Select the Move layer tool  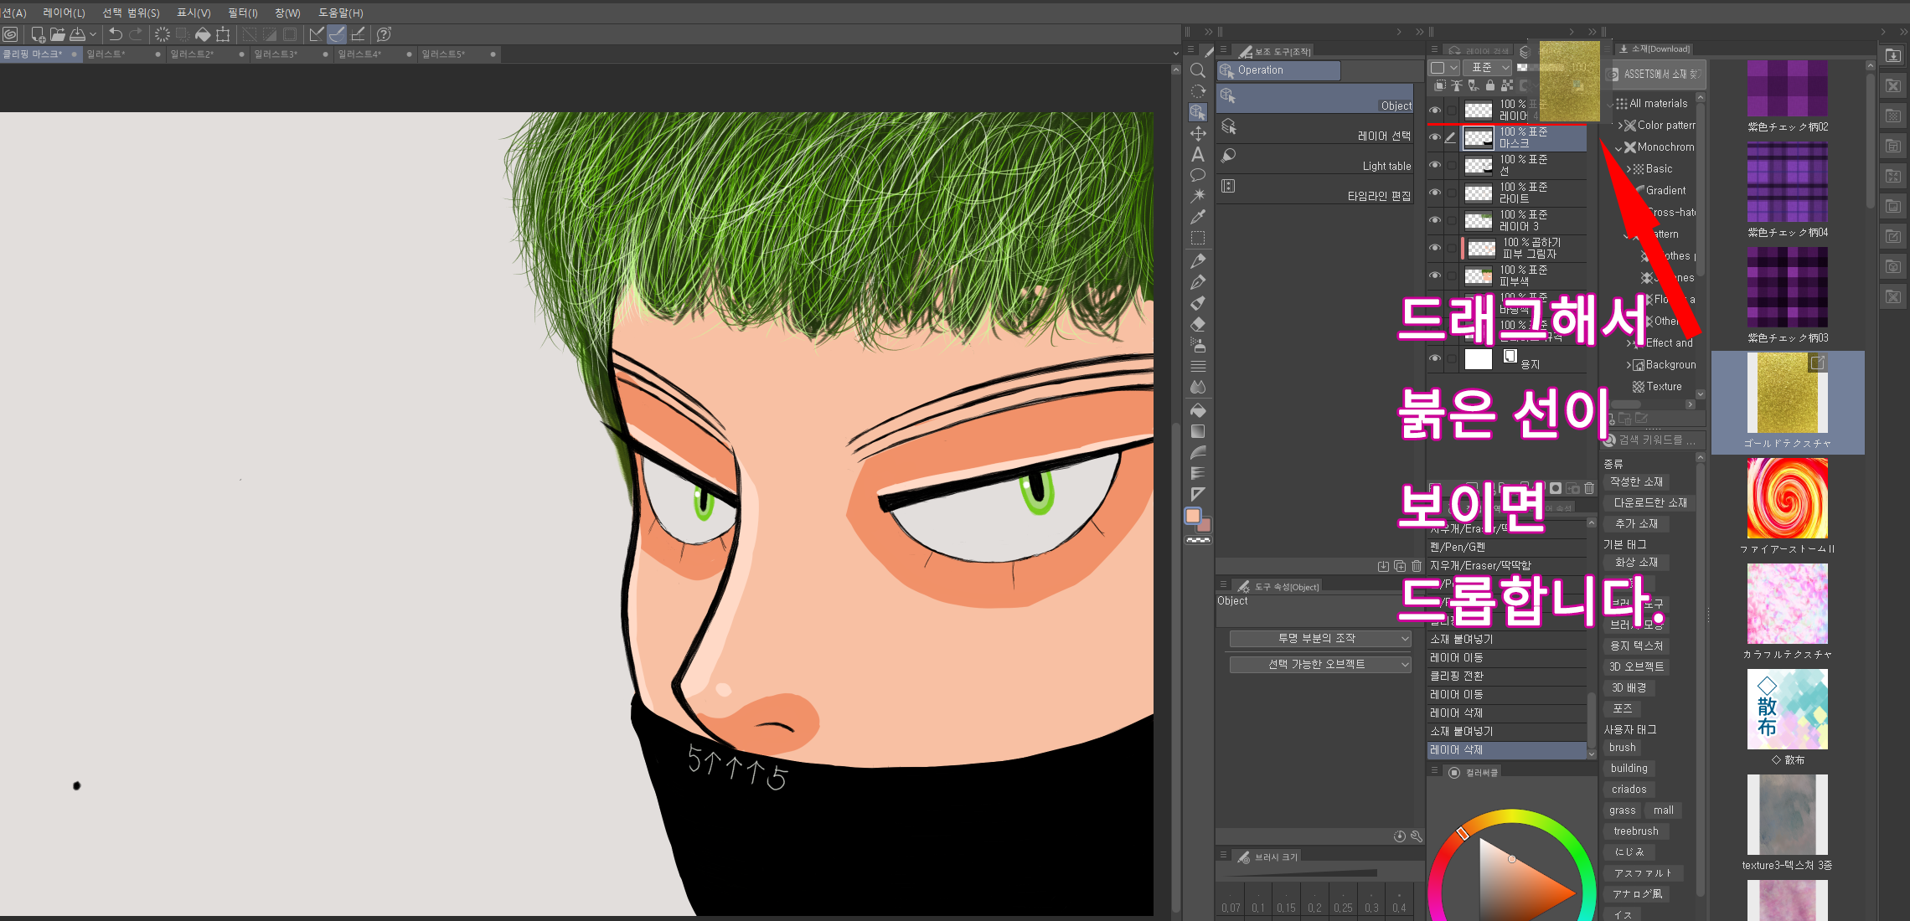1198,134
